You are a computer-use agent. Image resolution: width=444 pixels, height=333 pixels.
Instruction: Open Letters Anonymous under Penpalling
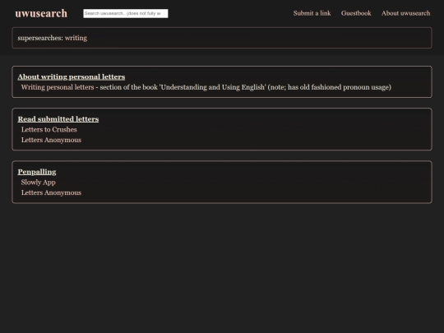coord(51,192)
